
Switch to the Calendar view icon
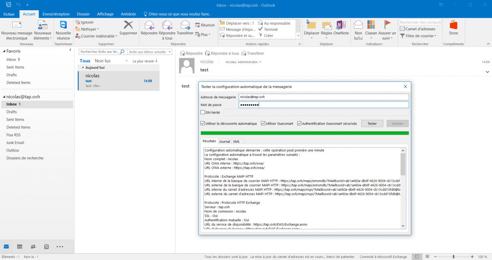pyautogui.click(x=20, y=246)
